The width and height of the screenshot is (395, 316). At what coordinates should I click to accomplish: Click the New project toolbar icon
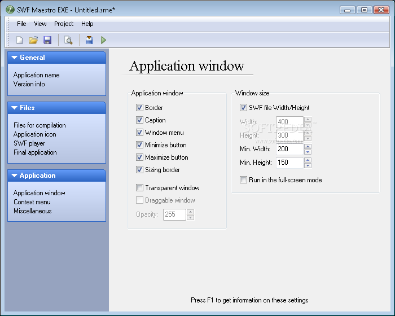pos(19,40)
